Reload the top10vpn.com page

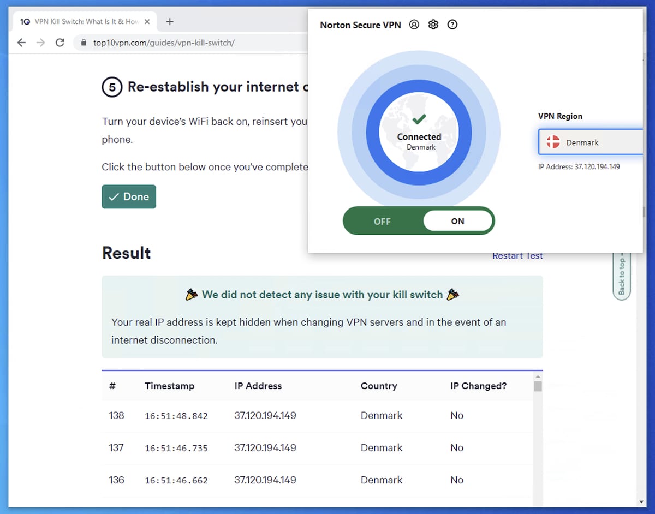pyautogui.click(x=60, y=42)
